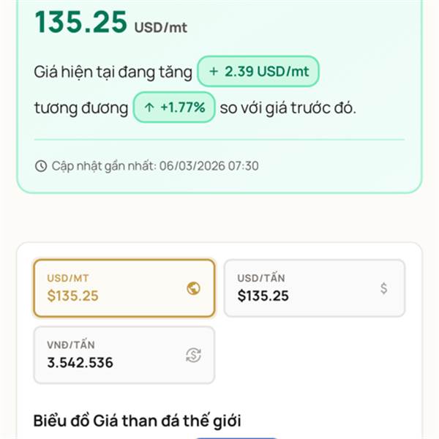Choose the VNĐ/TẤN price unit card
Image resolution: width=439 pixels, height=439 pixels.
124,355
